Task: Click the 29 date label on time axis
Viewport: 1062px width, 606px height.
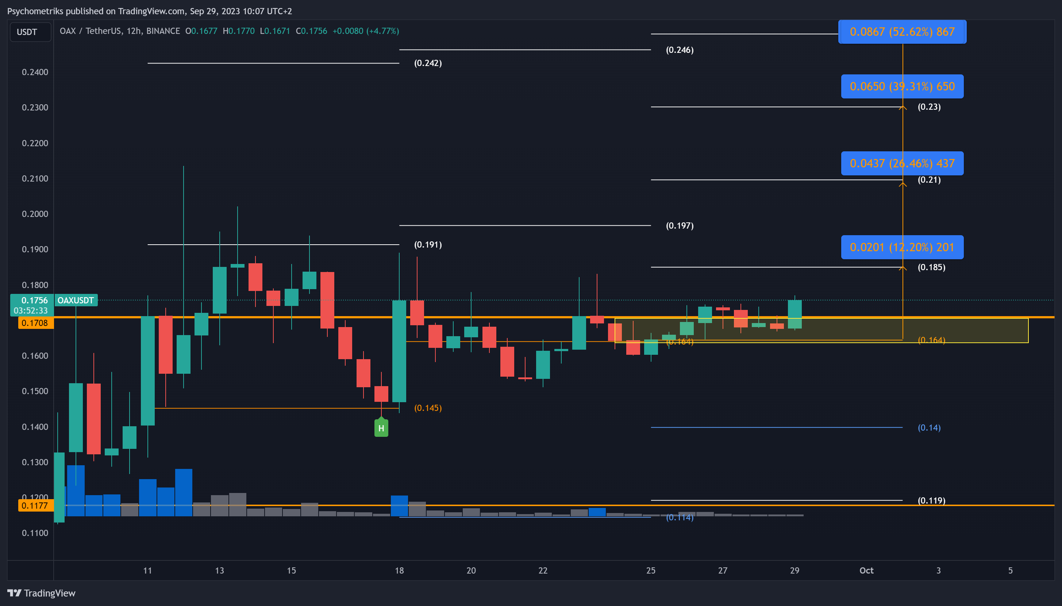Action: pyautogui.click(x=794, y=571)
